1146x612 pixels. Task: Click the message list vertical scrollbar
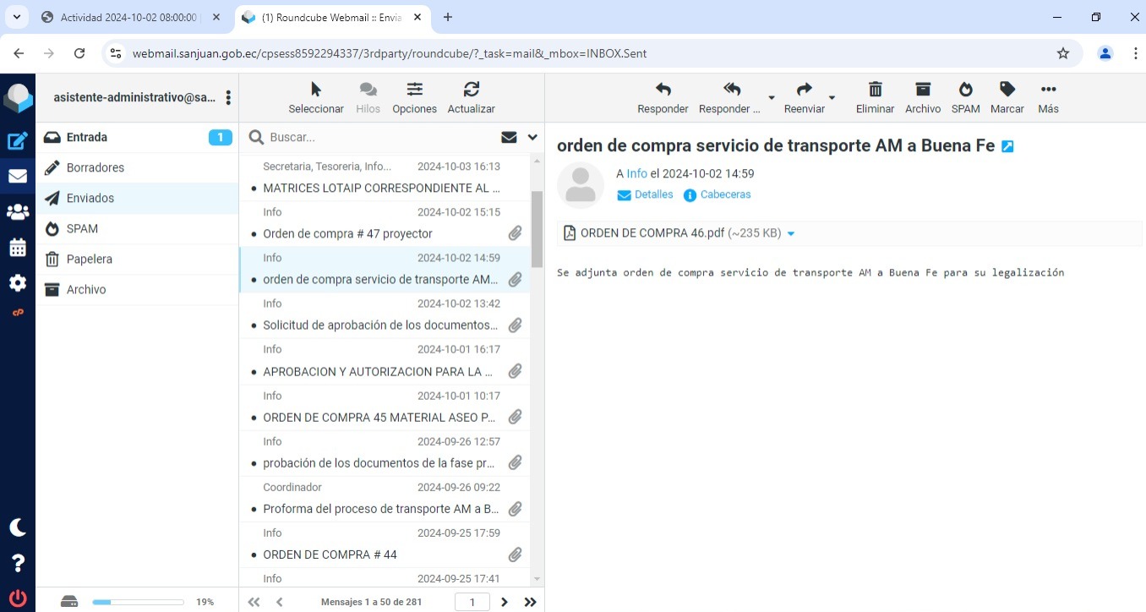tap(537, 228)
